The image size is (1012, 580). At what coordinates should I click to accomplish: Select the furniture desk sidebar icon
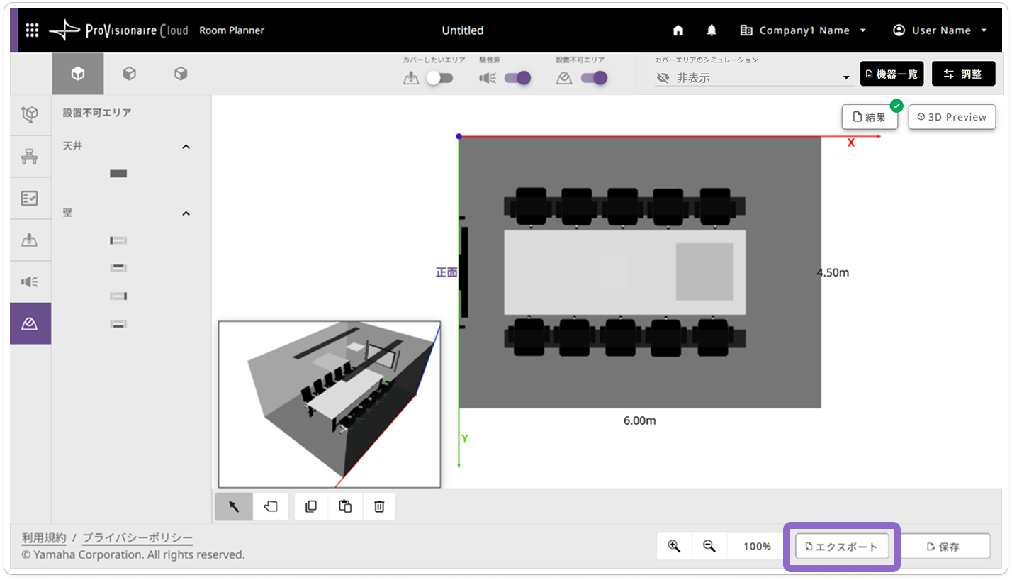point(30,157)
